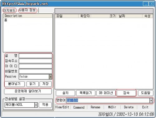Image resolution: width=156 pixels, height=118 pixels.
Task: Sort by the 날짜 column header
Action: coord(130,16)
